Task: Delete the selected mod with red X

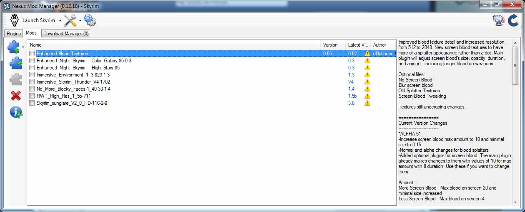Action: (16, 96)
